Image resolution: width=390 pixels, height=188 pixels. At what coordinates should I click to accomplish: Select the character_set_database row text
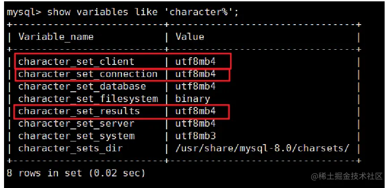pos(82,86)
